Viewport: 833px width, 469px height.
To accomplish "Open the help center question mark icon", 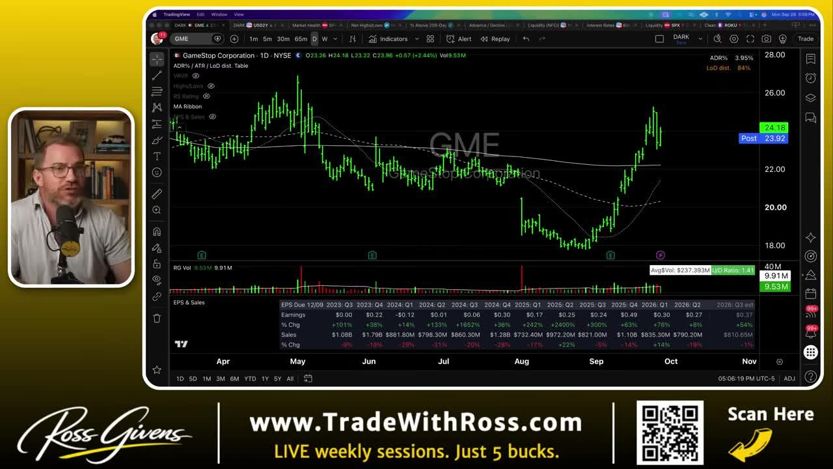I will click(810, 377).
